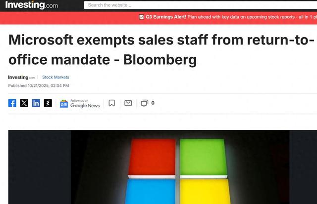Click the published date text
317x204 pixels.
pyautogui.click(x=38, y=86)
